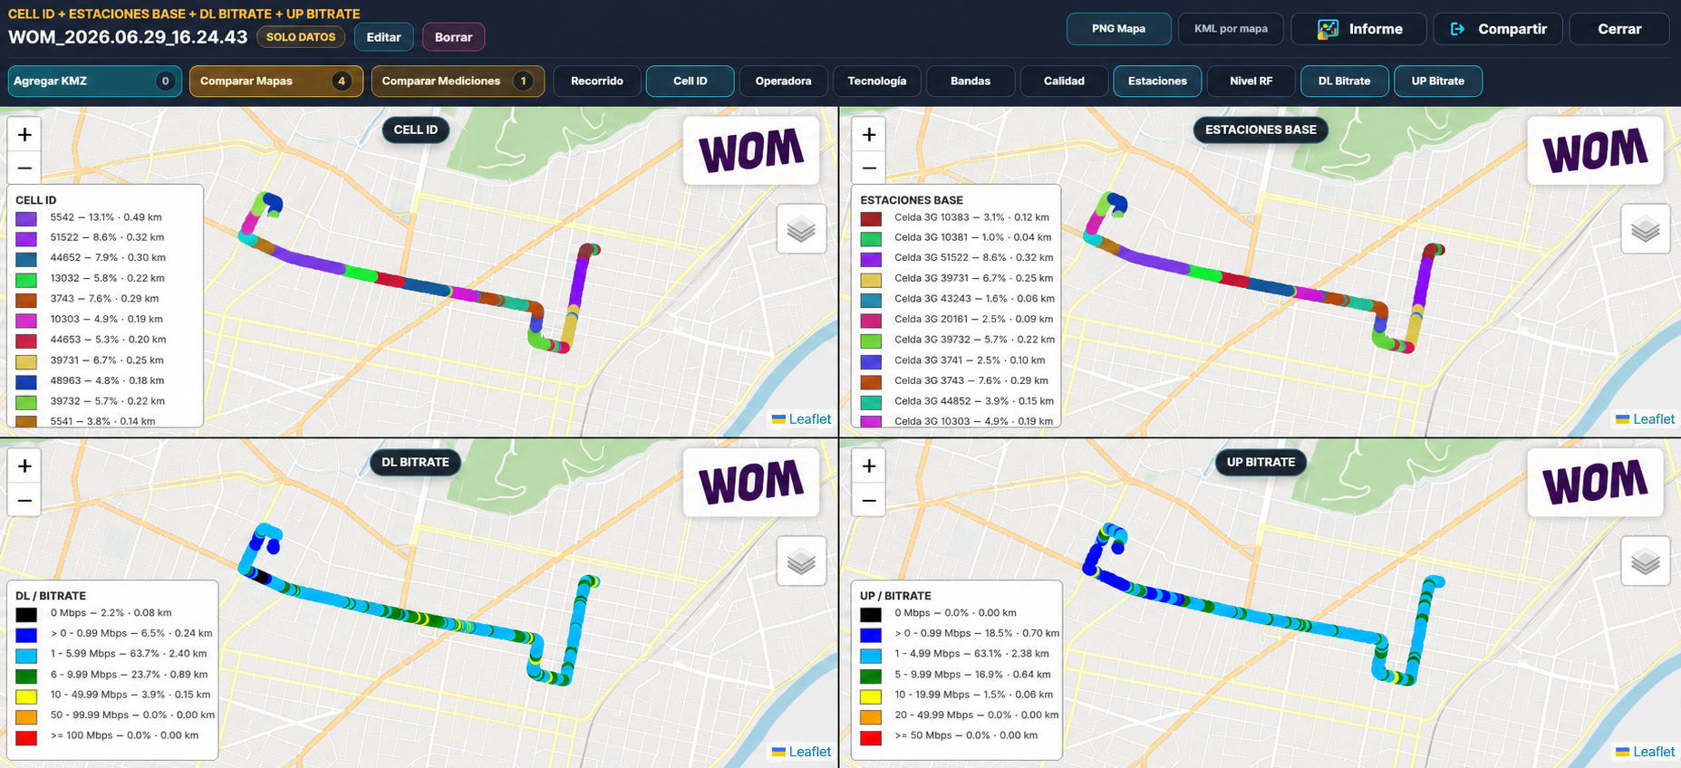Click the yellow 10 - 19.99 Mbps UP swatch
Screen dimensions: 1681x768
point(871,696)
